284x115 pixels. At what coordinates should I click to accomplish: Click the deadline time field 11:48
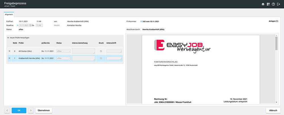(x=39, y=25)
